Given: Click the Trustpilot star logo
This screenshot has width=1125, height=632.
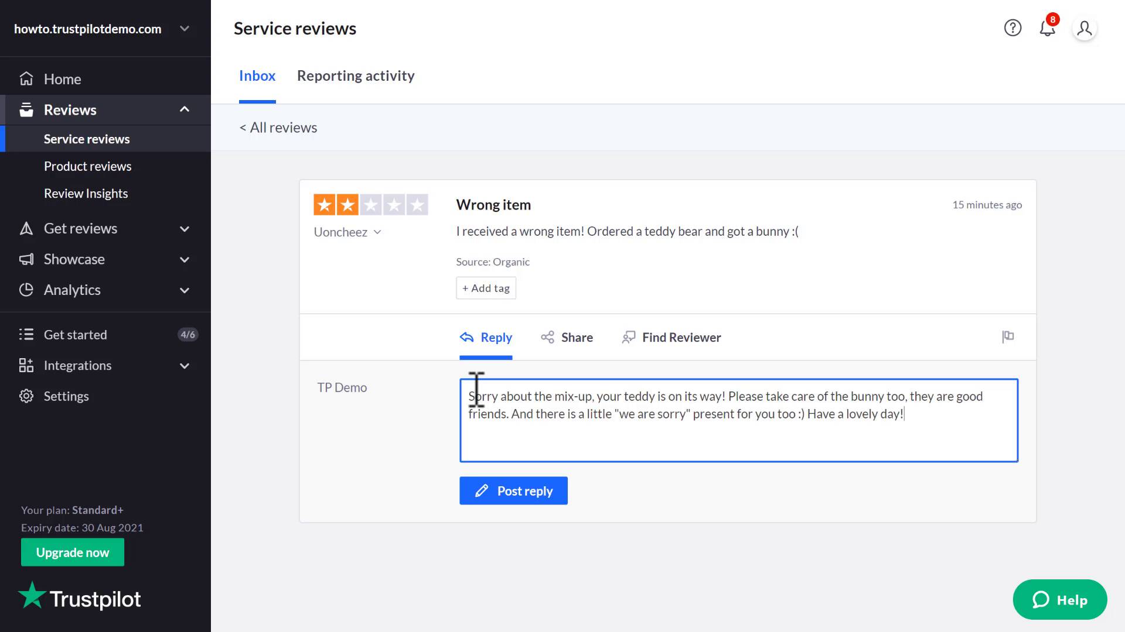Looking at the screenshot, I should (x=32, y=596).
